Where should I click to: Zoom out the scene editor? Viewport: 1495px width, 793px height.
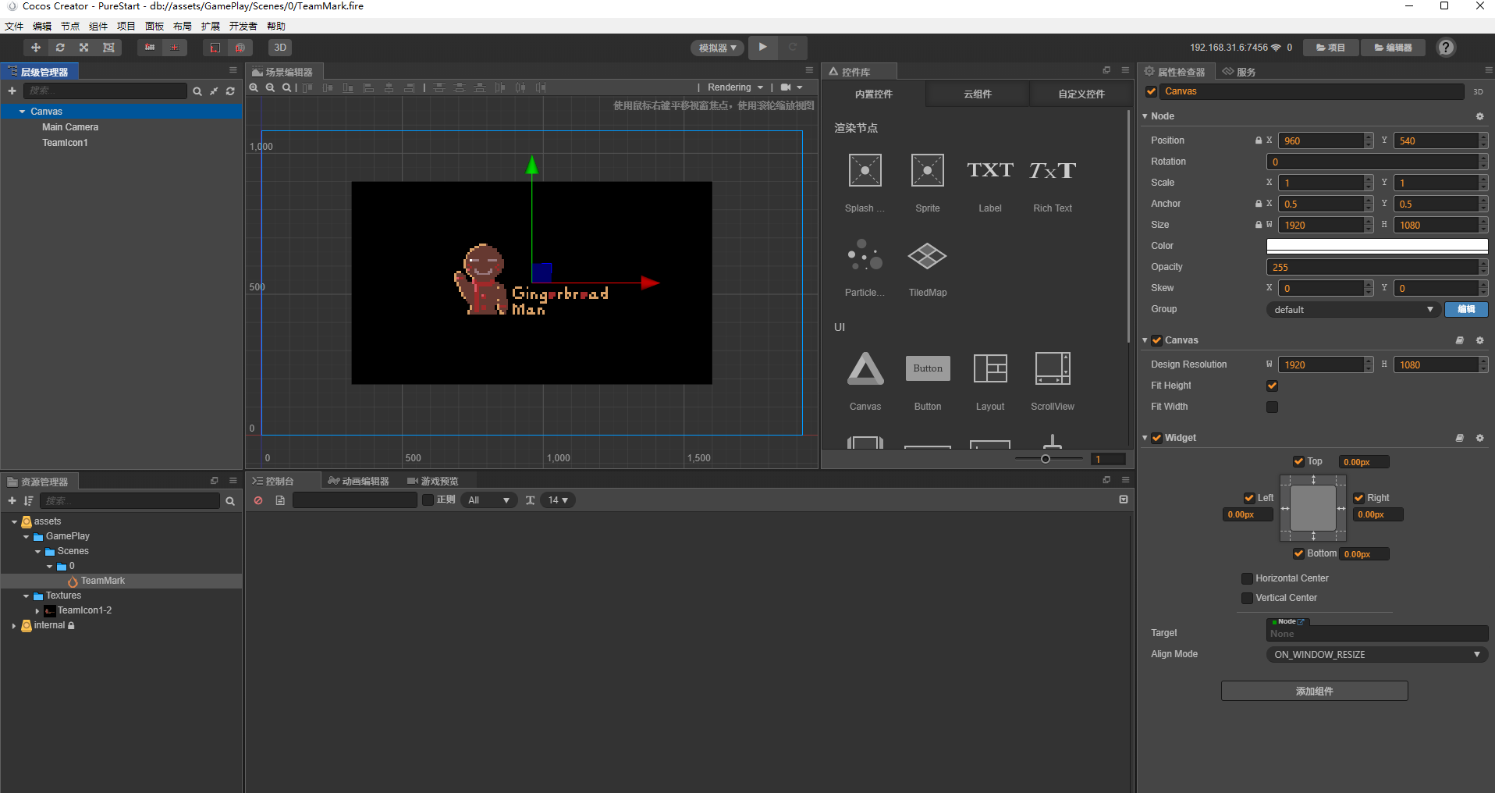[x=270, y=87]
